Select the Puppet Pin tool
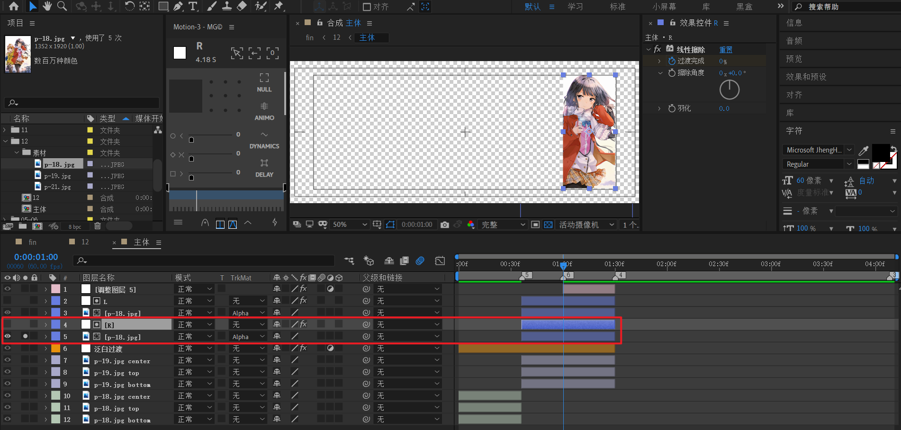901x430 pixels. (x=279, y=6)
